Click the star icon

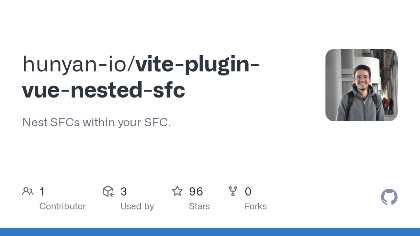177,191
